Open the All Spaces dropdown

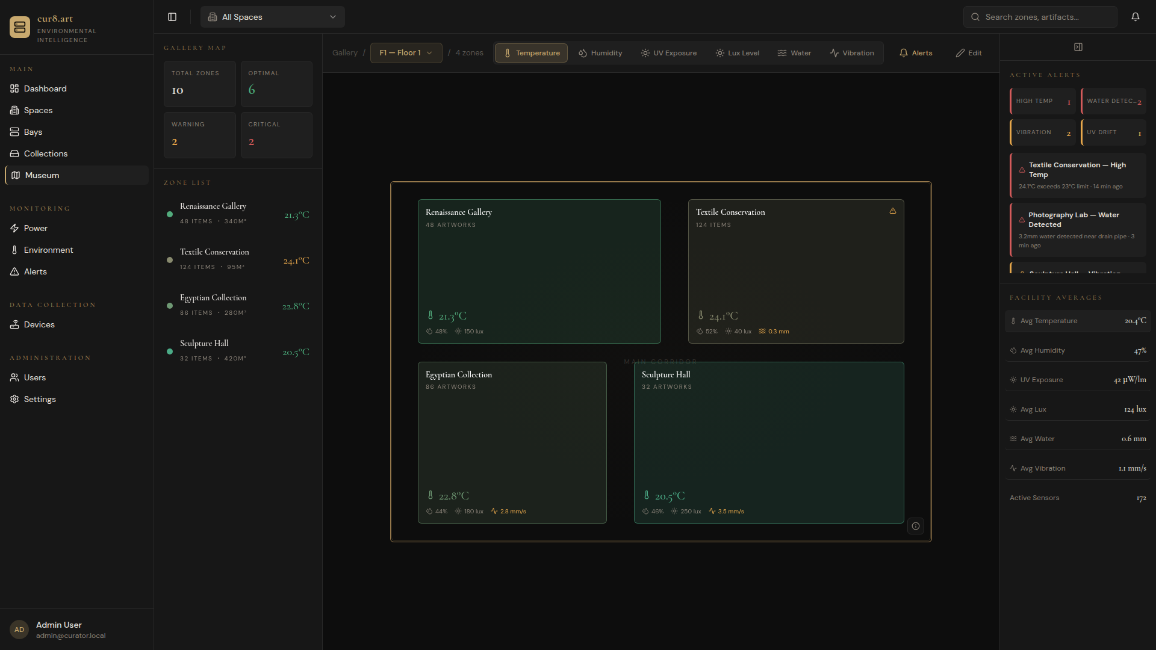pos(272,17)
